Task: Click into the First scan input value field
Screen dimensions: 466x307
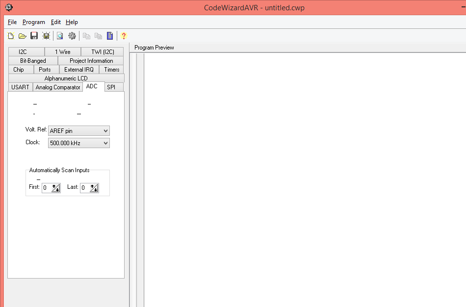Action: click(47, 188)
